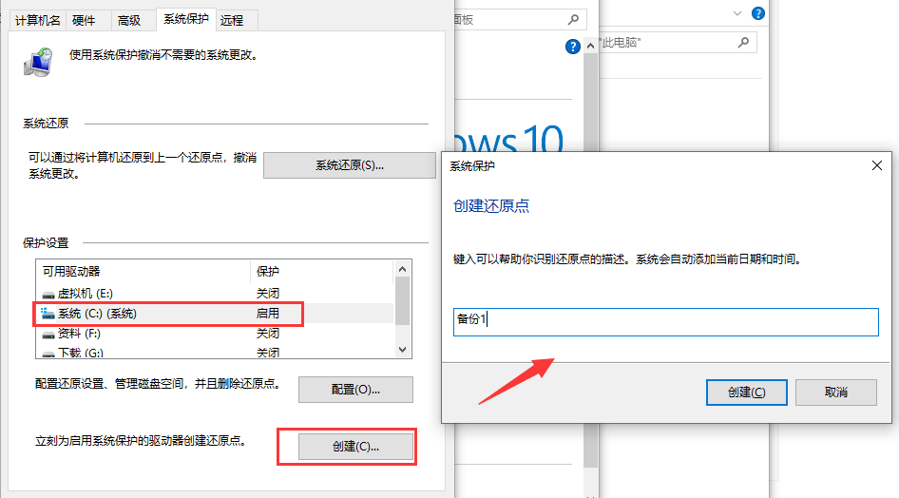Click the 系统 (C:) Windows drive icon
The image size is (899, 498).
click(x=48, y=314)
